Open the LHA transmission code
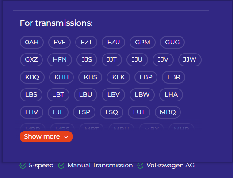The image size is (233, 178). pos(171,94)
